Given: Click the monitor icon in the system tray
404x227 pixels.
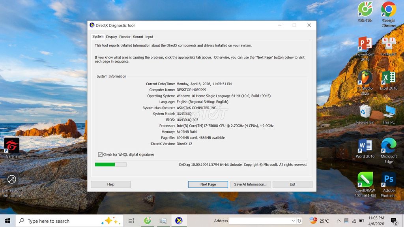Looking at the screenshot, I should pyautogui.click(x=346, y=221).
